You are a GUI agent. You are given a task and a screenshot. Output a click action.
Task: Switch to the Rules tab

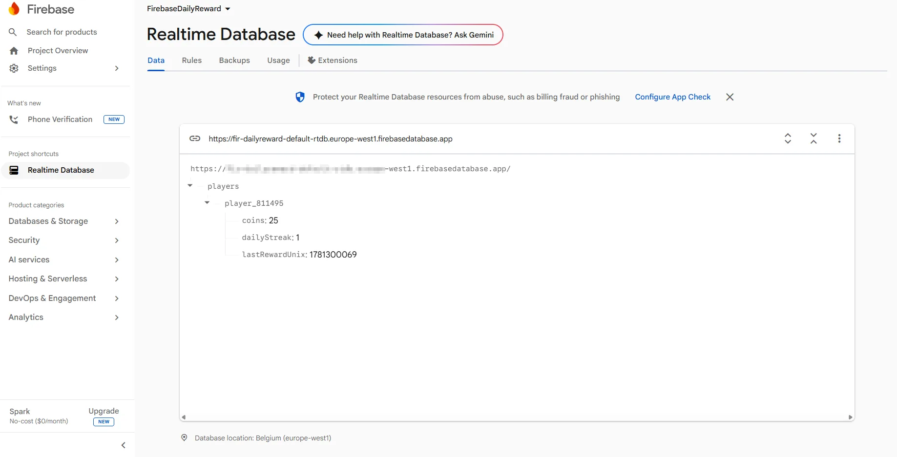[192, 60]
